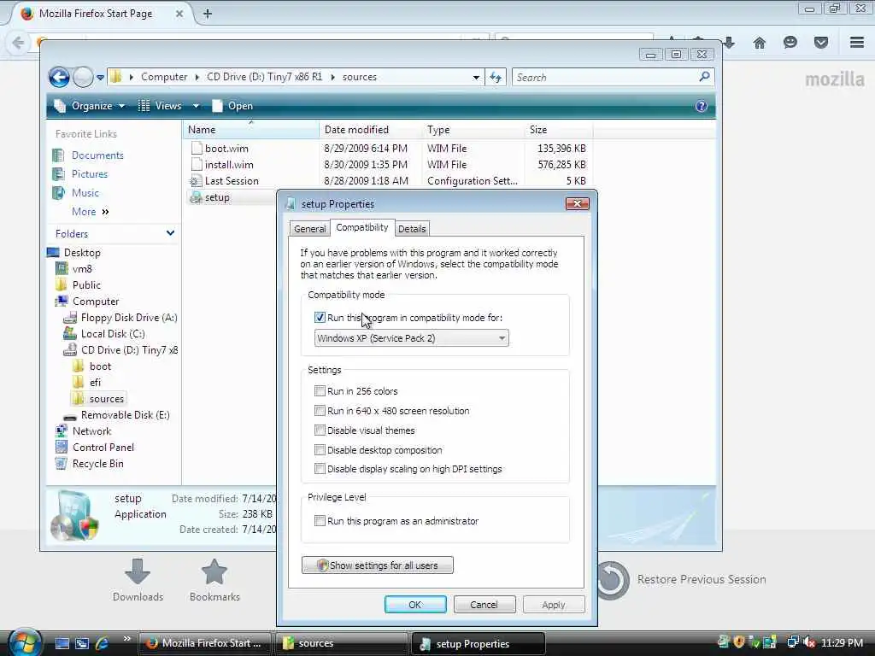Open Firefox hamburger menu

pos(857,43)
